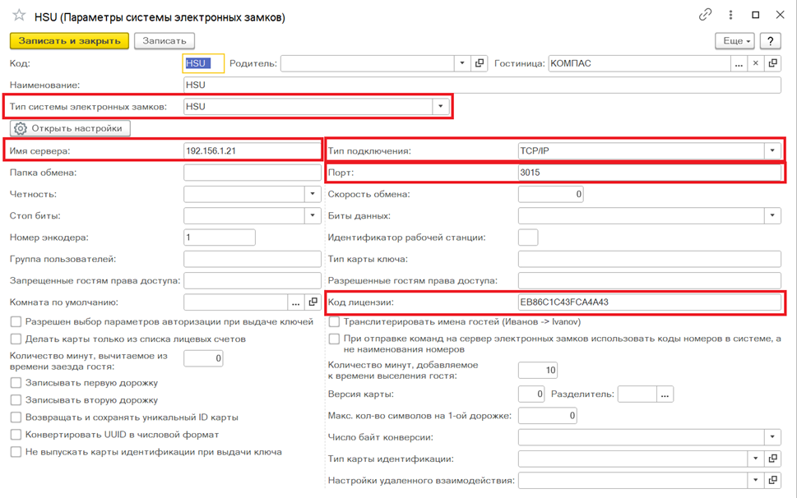797x498 pixels.
Task: Open Комната по умолчанию record icon
Action: coord(313,302)
